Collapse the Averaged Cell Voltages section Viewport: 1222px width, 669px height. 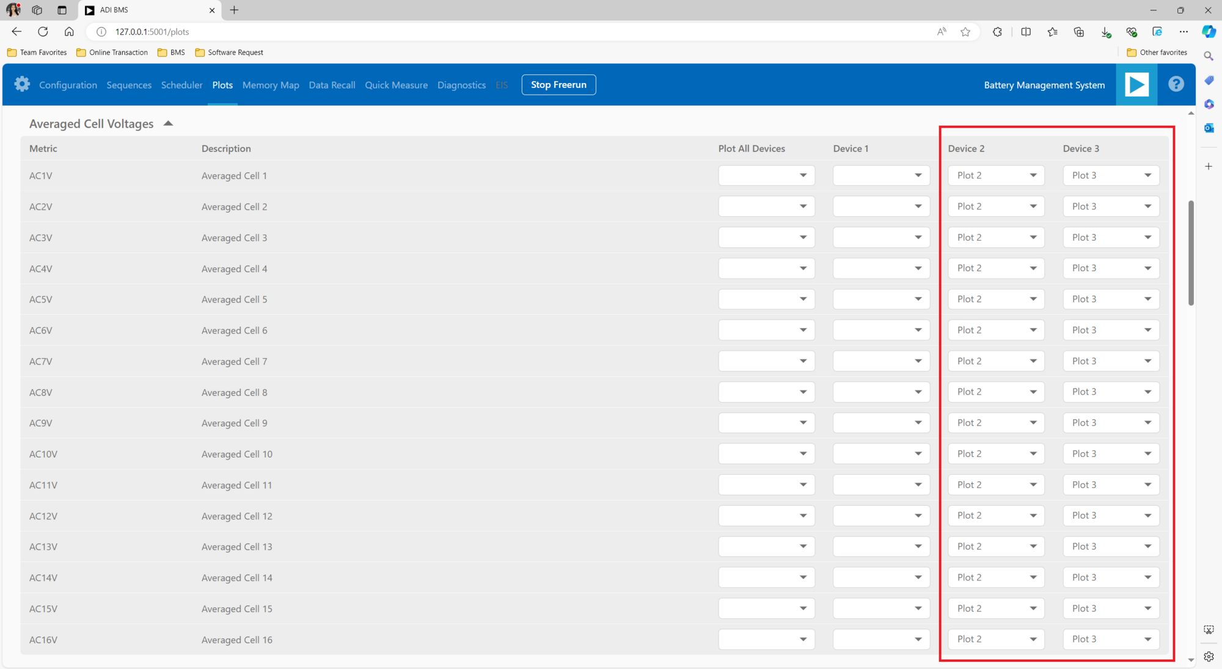point(168,122)
